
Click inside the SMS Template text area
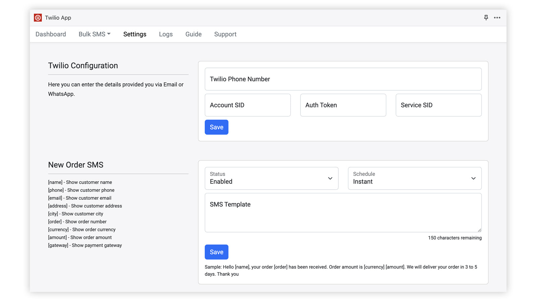point(343,212)
